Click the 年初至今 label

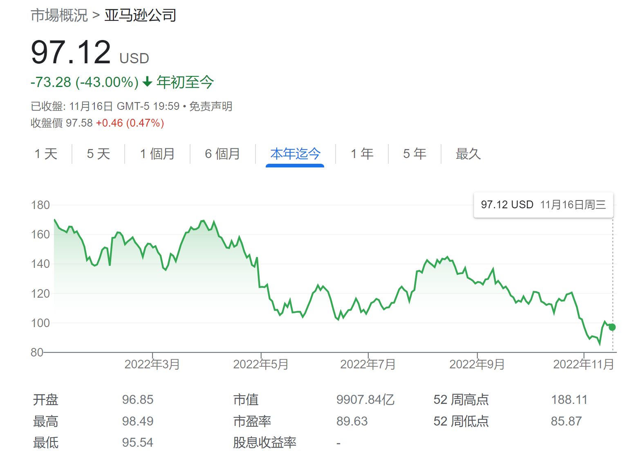[185, 82]
